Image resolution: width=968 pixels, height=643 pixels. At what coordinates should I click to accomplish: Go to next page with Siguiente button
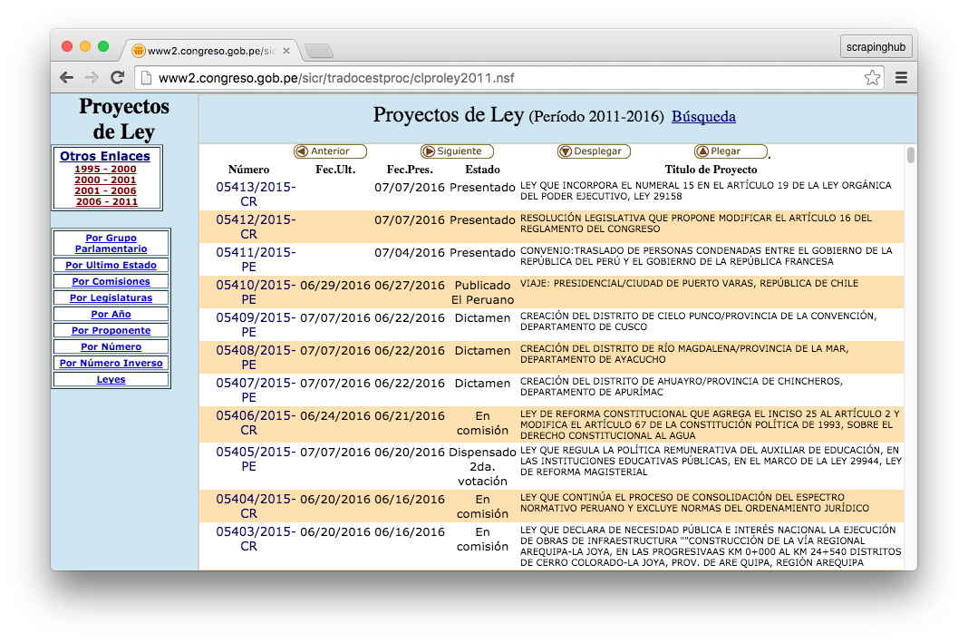[457, 151]
